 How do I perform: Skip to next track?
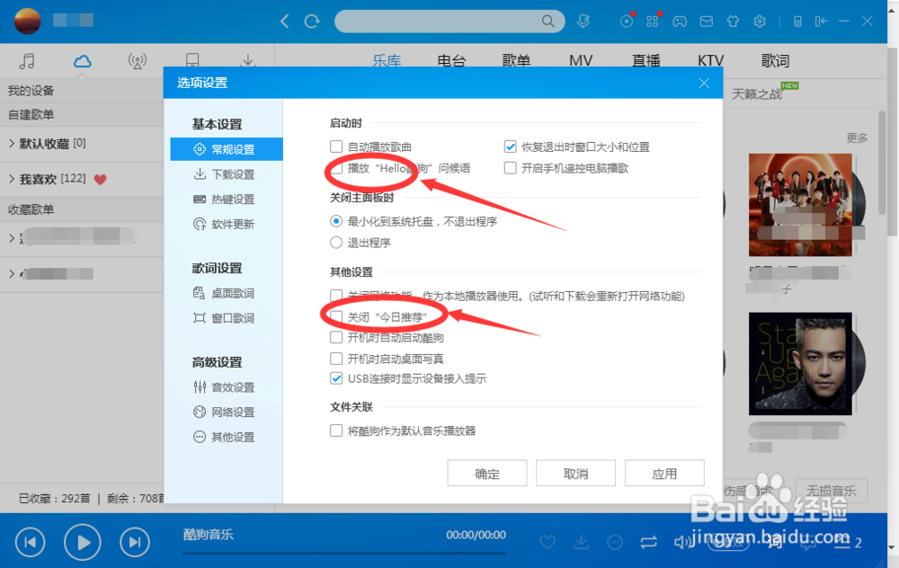[135, 542]
